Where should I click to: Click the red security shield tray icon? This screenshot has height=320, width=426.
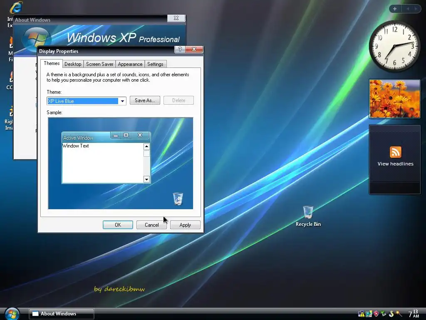click(376, 314)
